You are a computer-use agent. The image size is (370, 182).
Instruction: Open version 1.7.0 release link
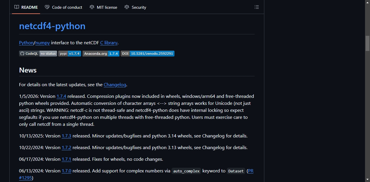tap(66, 171)
